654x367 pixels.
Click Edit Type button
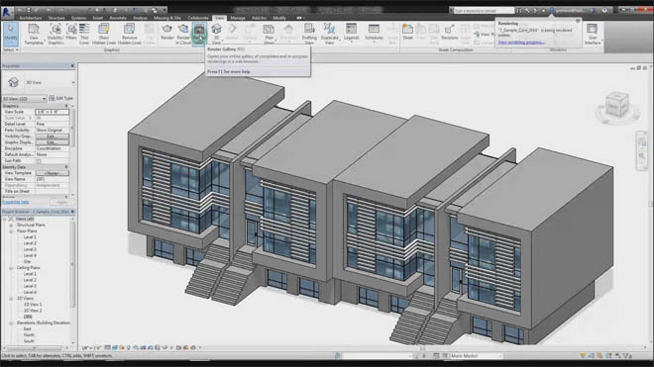[60, 98]
